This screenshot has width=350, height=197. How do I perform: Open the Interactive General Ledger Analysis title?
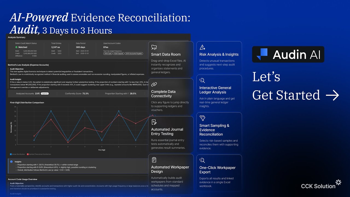(x=215, y=90)
